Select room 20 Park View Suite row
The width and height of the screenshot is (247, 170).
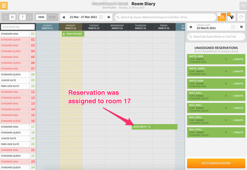click(x=18, y=144)
